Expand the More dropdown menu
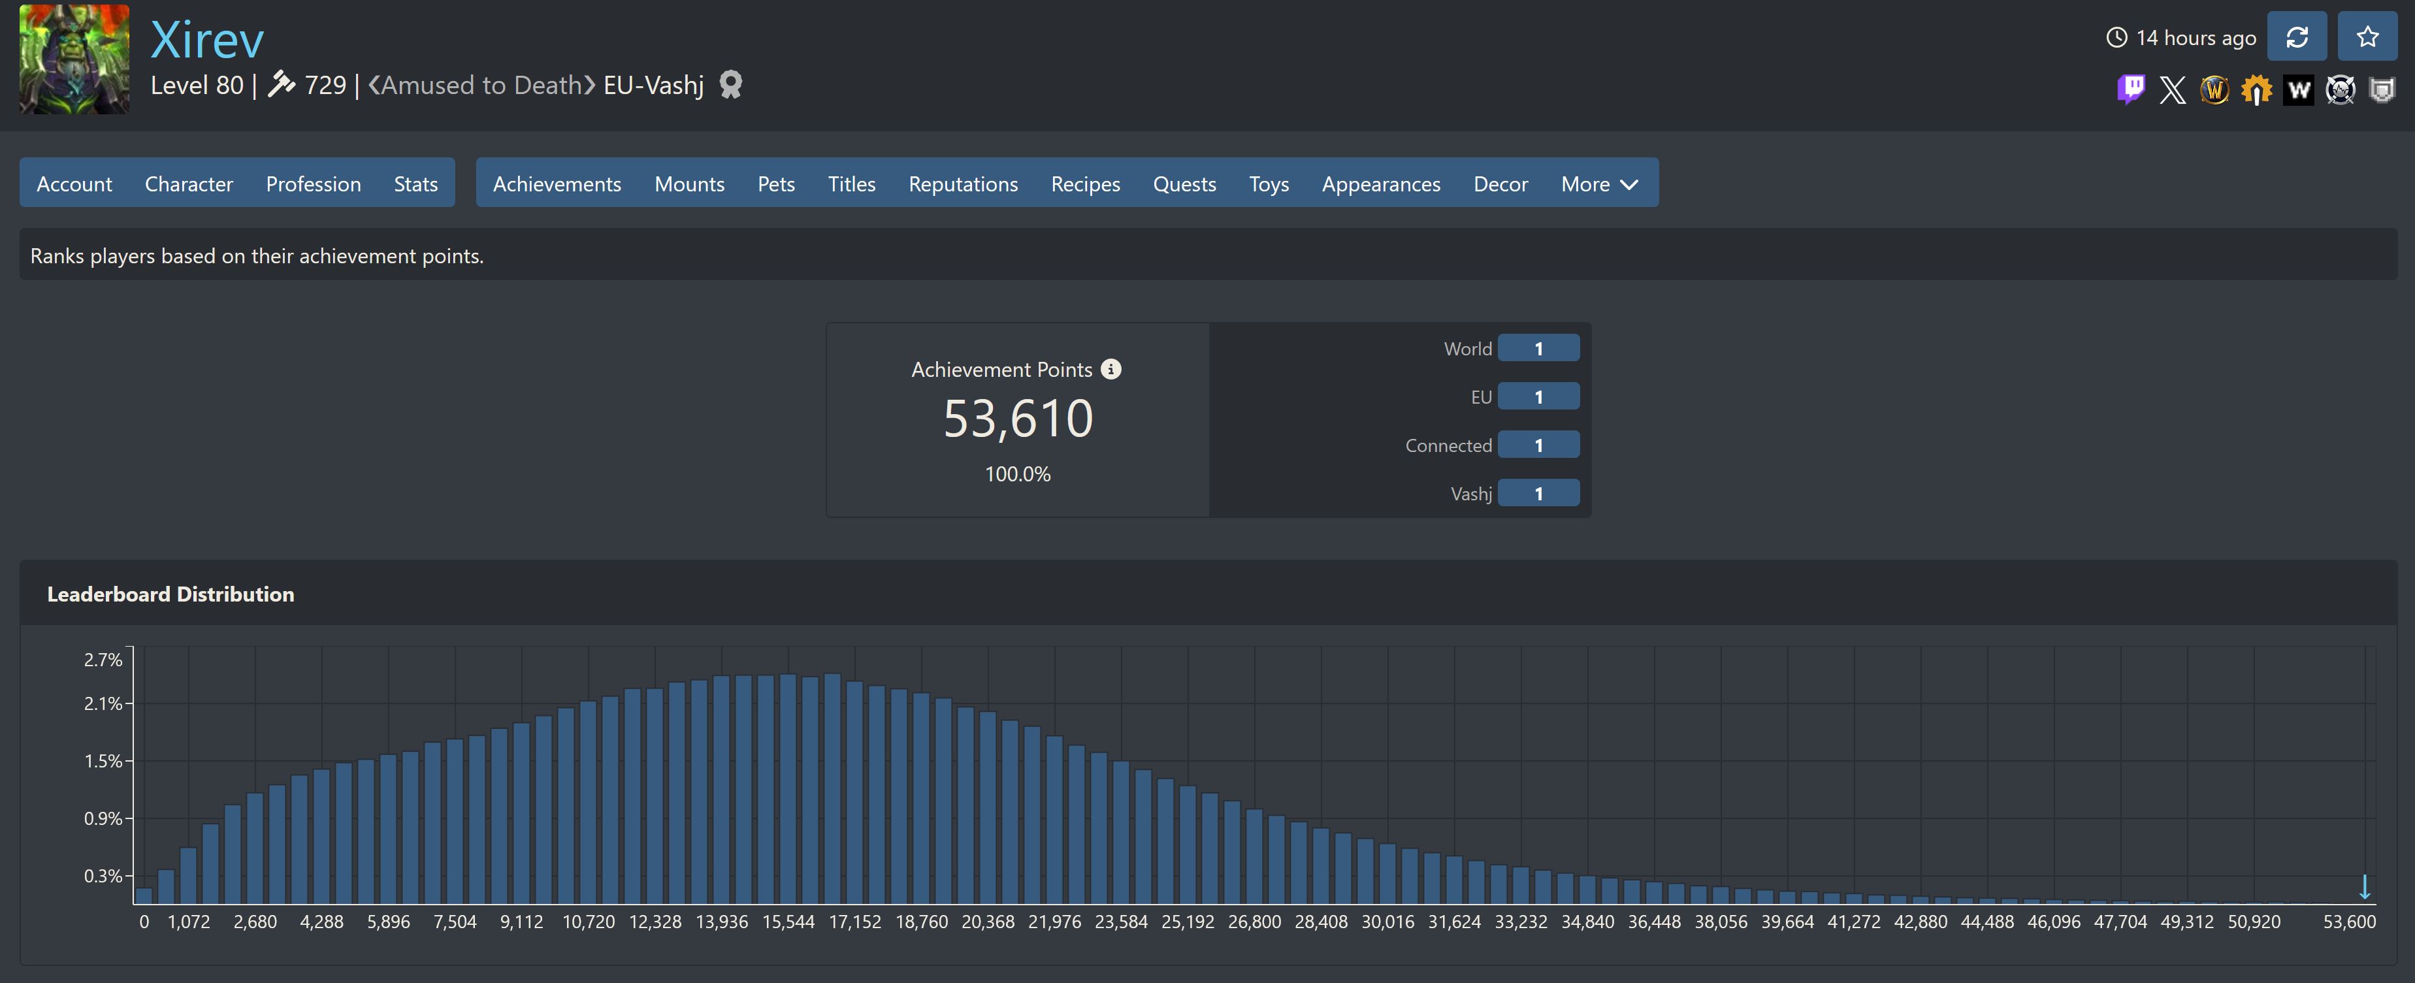The image size is (2415, 983). [x=1598, y=184]
